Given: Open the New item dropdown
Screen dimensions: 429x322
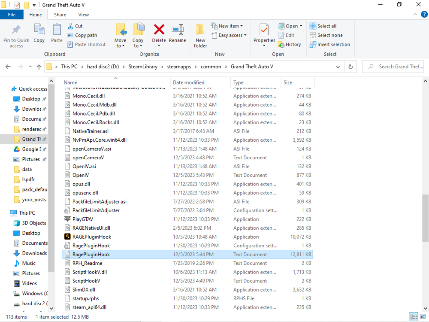Looking at the screenshot, I should pyautogui.click(x=228, y=26).
